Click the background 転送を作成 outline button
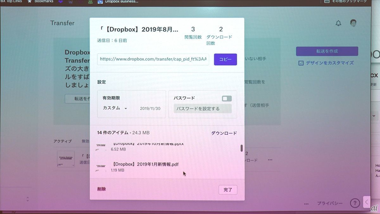The height and width of the screenshot is (214, 380). (x=78, y=99)
